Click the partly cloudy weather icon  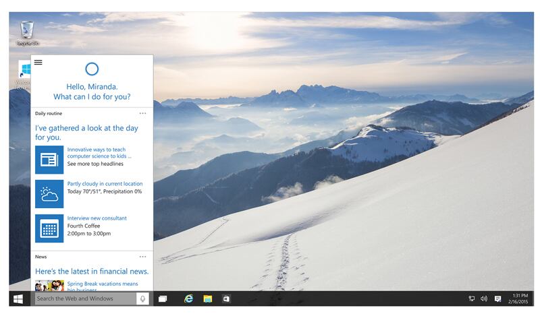49,194
